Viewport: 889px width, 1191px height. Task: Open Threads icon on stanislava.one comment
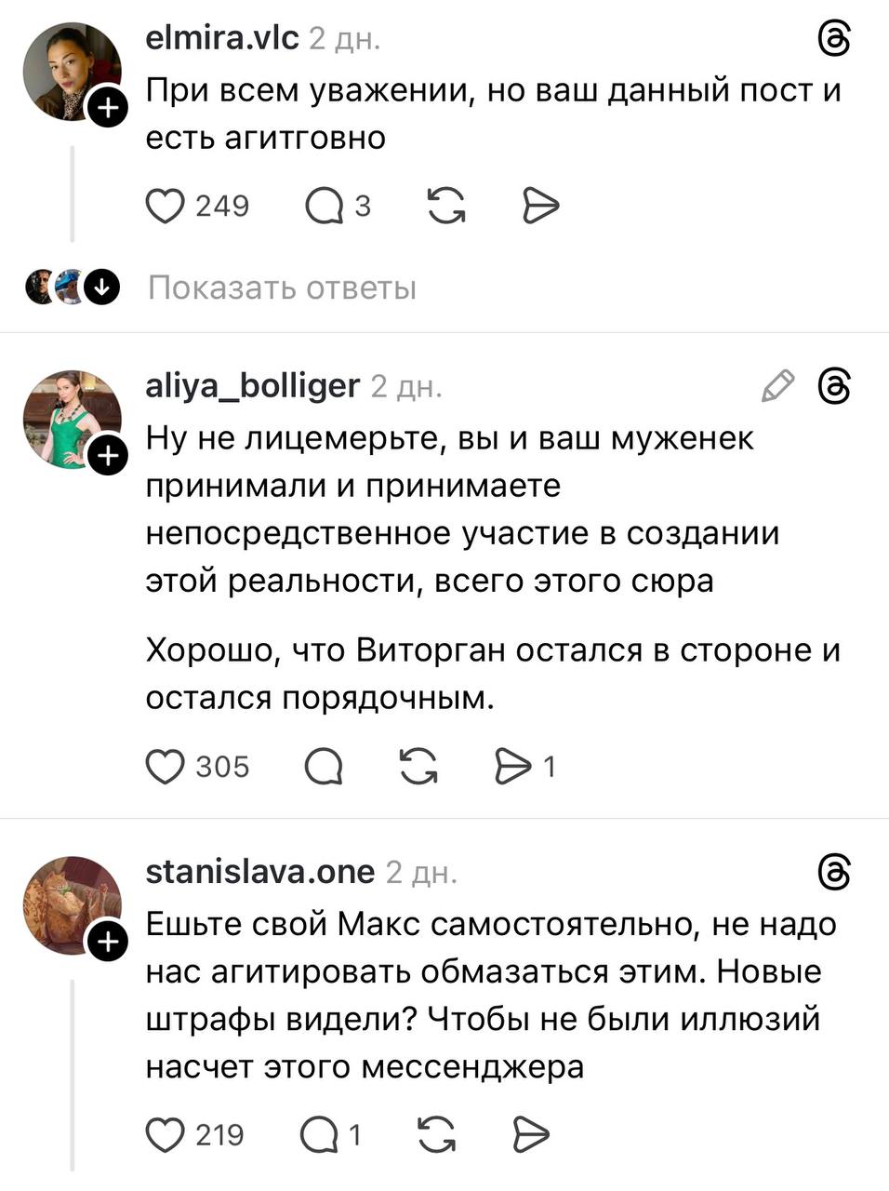click(x=834, y=873)
